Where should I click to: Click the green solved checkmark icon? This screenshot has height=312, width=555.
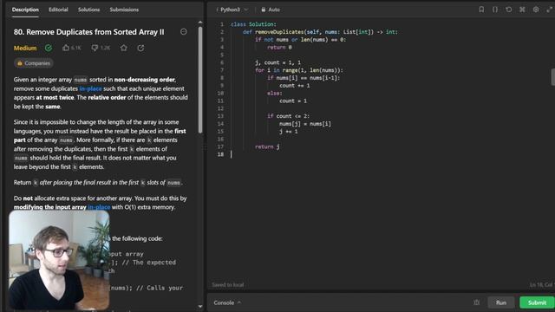pyautogui.click(x=49, y=48)
